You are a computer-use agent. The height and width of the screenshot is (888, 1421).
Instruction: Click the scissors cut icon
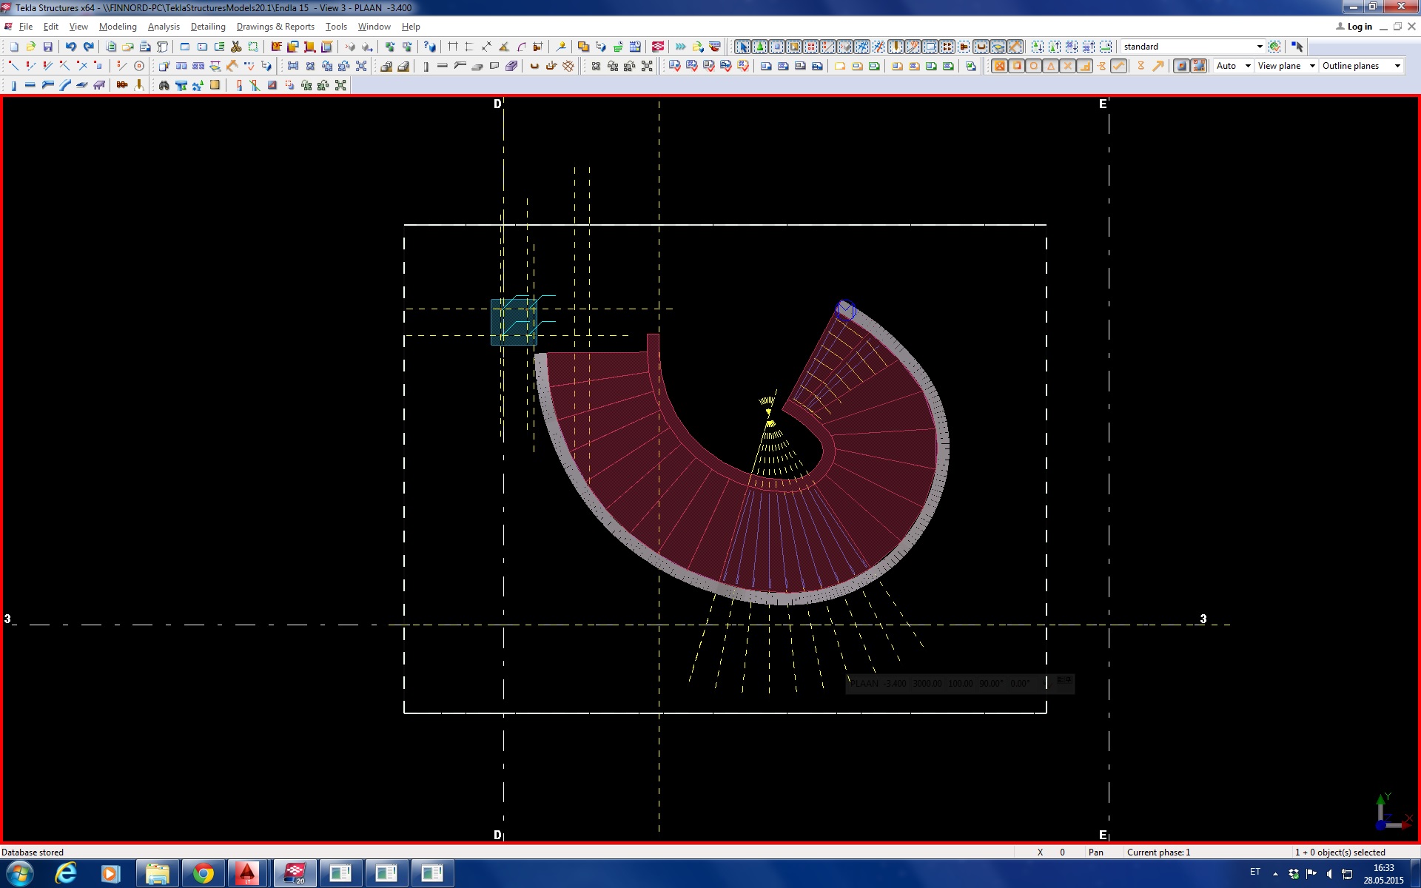click(x=236, y=47)
